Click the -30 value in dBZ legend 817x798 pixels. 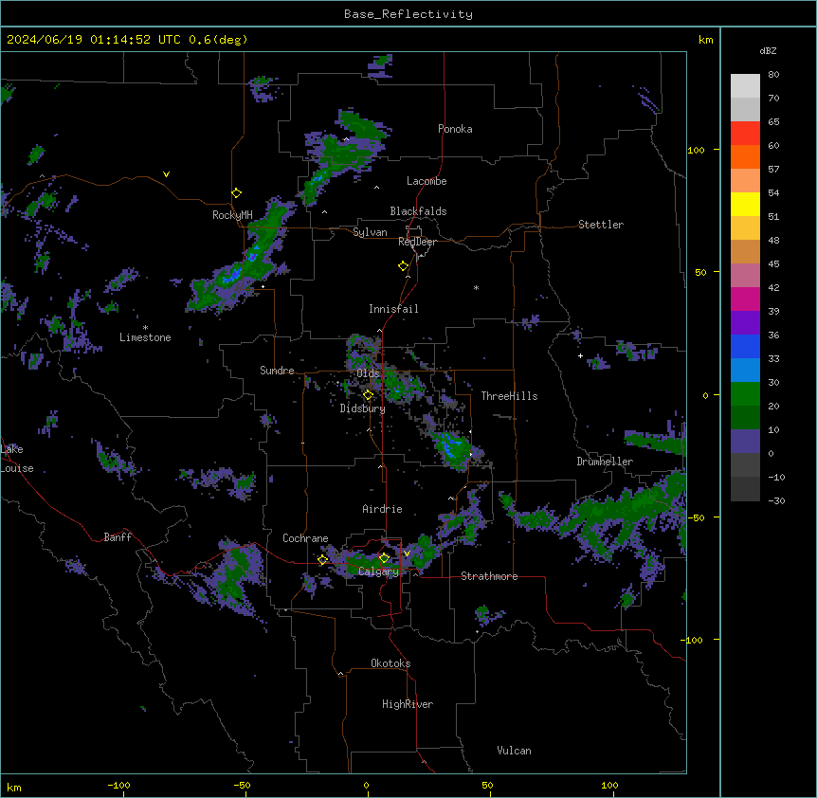tap(776, 500)
